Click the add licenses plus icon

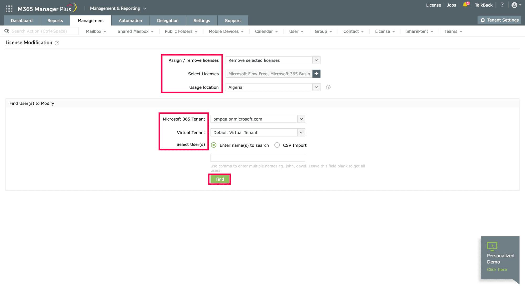[x=317, y=74]
